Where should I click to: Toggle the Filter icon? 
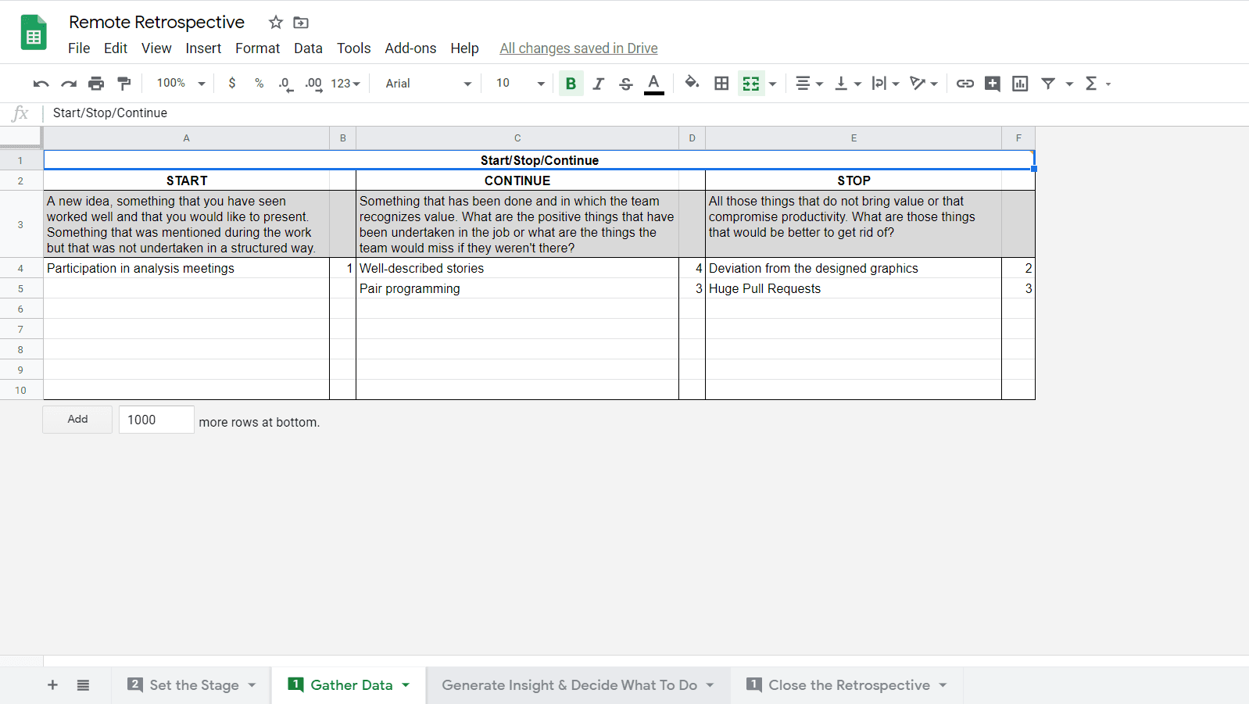click(1049, 84)
